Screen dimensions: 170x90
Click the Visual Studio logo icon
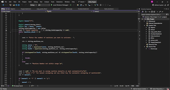pyautogui.click(x=2, y=2)
